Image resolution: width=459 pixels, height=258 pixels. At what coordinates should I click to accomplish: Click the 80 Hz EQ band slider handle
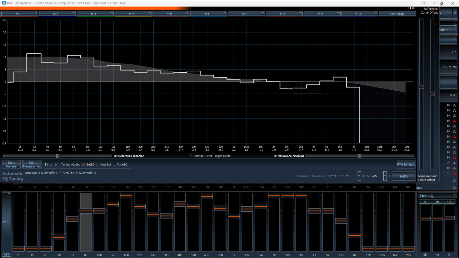point(86,211)
